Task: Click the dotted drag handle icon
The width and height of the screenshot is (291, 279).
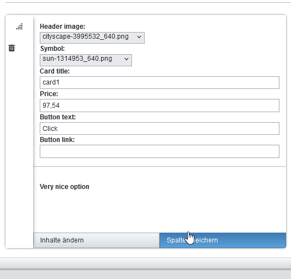Action: (x=19, y=27)
